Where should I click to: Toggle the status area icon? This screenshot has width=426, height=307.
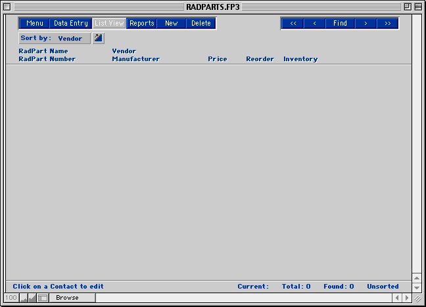[43, 298]
